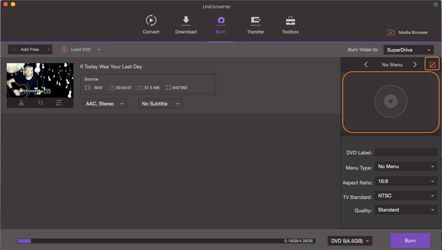Screen dimensions: 442x250
Task: Click the film format icon next to M4V
Action: coord(88,87)
